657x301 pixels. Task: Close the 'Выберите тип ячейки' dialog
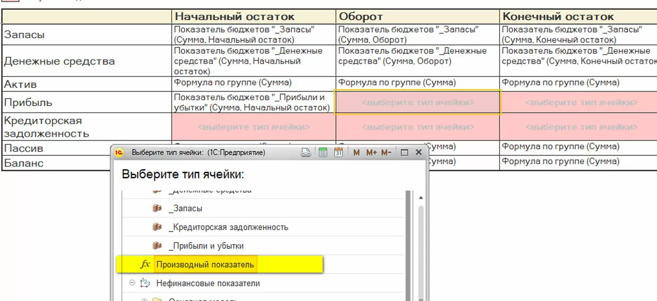pyautogui.click(x=419, y=152)
